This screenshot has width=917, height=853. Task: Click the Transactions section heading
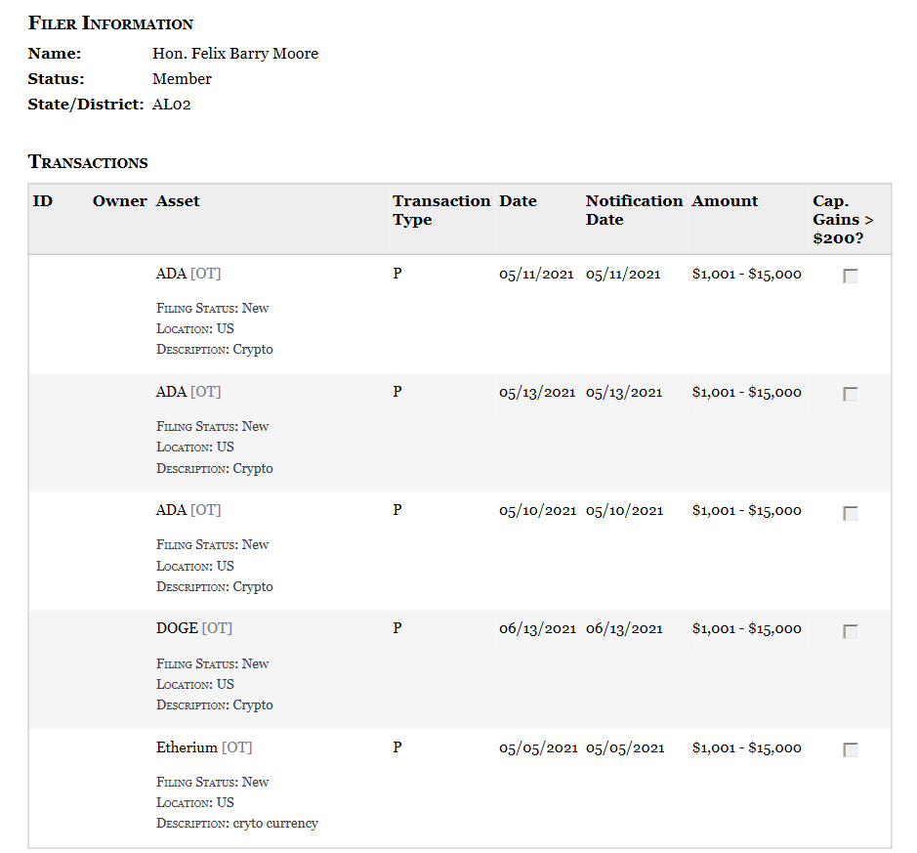[88, 162]
